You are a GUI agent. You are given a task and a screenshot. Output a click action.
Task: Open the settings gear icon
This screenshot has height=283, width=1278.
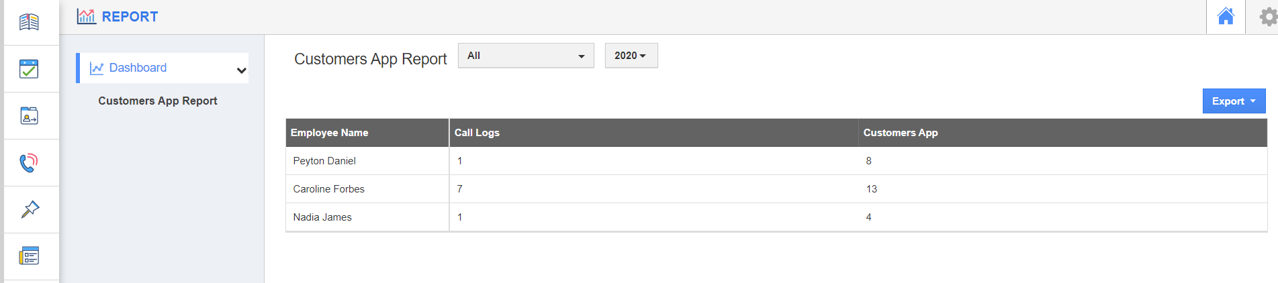pos(1267,17)
